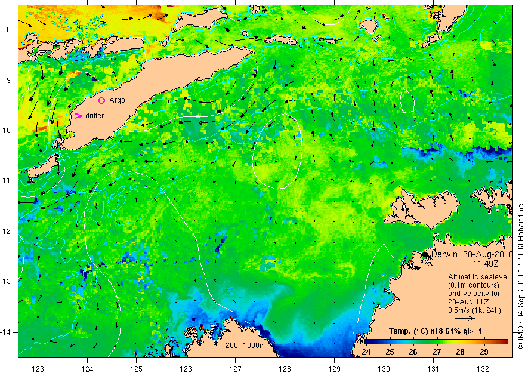This screenshot has height=376, width=525.
Task: Click the 'drifter' label text
Action: (94, 116)
